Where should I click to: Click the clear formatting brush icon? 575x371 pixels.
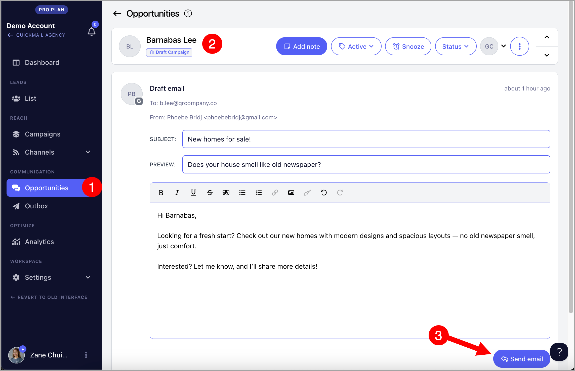[307, 193]
